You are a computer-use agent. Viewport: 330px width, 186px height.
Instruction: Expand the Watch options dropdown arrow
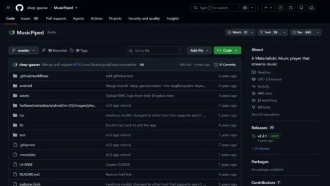pos(252,33)
